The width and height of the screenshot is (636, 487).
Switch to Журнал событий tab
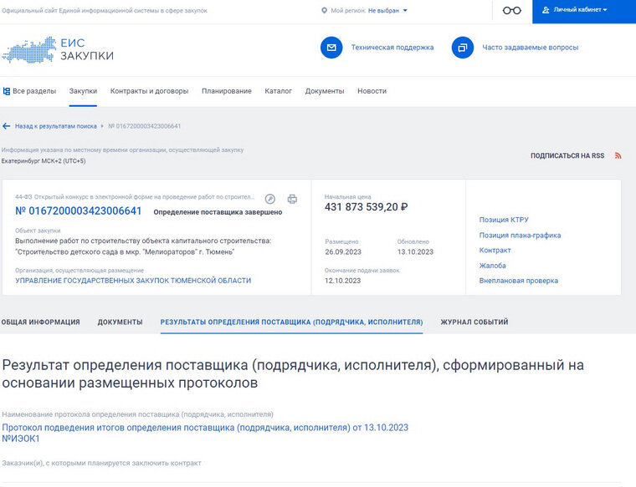coord(474,322)
